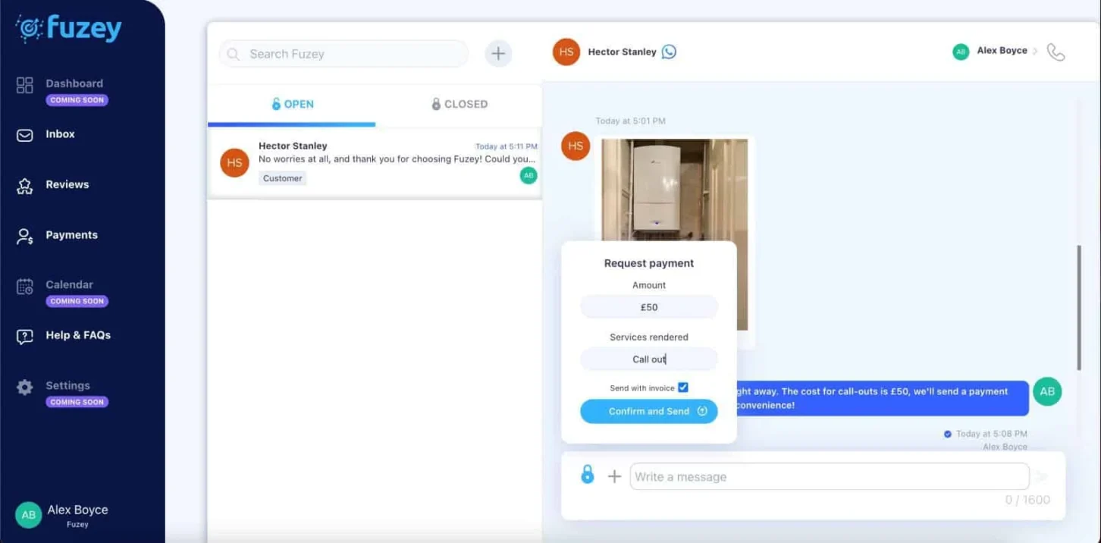Click the Reviews star icon

25,186
